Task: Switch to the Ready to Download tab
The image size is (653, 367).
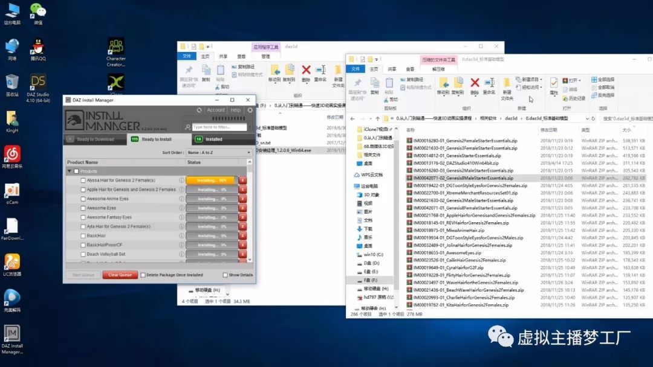Action: pyautogui.click(x=95, y=139)
